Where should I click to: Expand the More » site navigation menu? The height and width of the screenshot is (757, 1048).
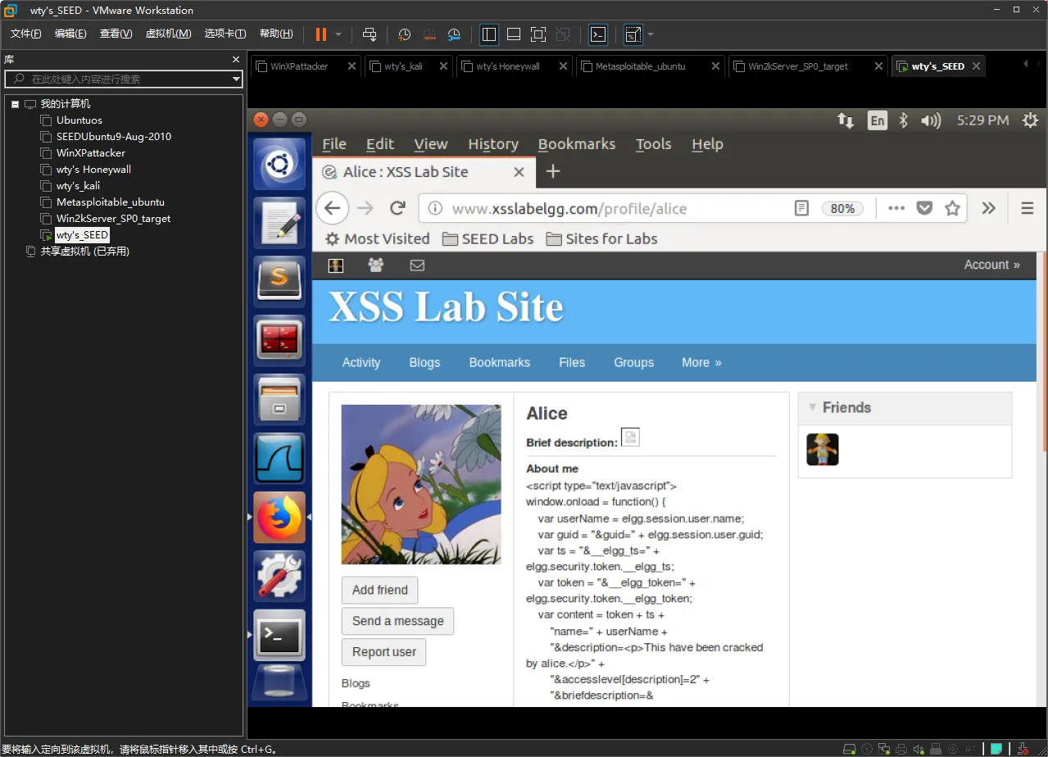[x=701, y=362]
